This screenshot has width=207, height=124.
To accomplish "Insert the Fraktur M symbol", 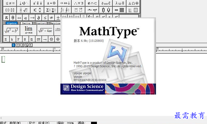I will (x=39, y=39).
